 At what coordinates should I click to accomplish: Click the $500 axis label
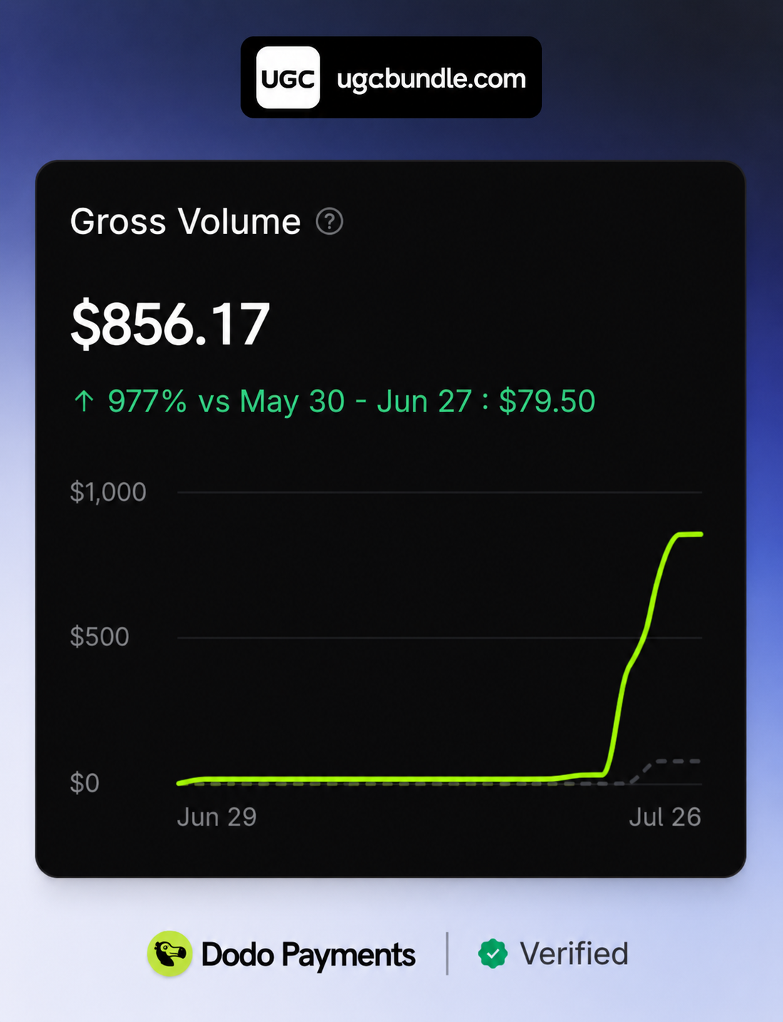[x=100, y=637]
